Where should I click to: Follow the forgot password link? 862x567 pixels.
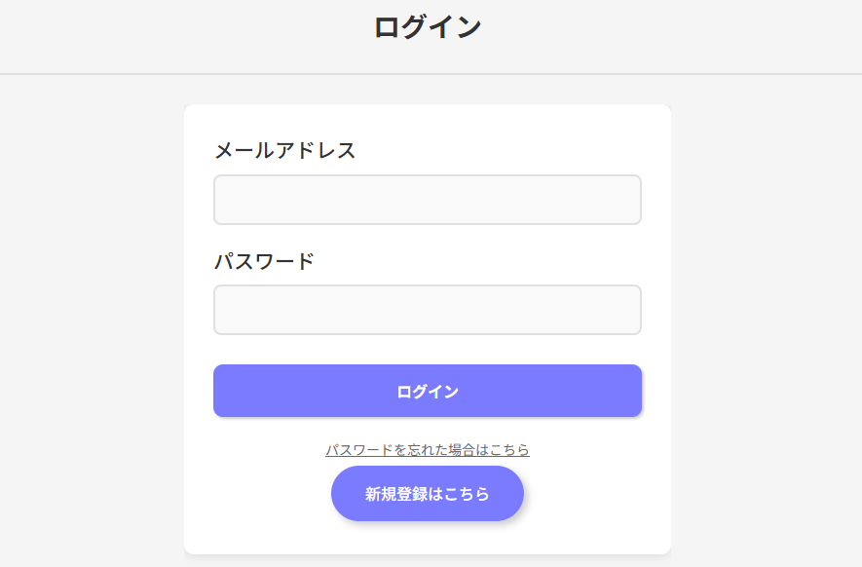(427, 450)
